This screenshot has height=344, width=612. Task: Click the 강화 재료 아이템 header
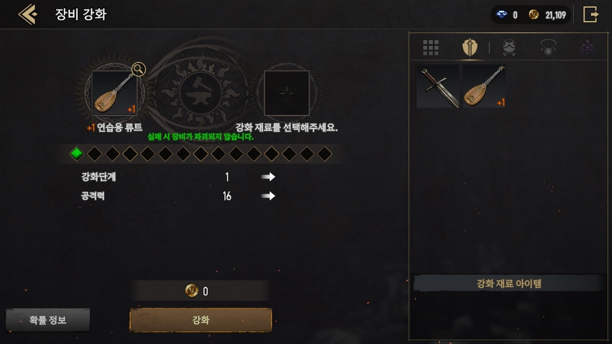[509, 283]
